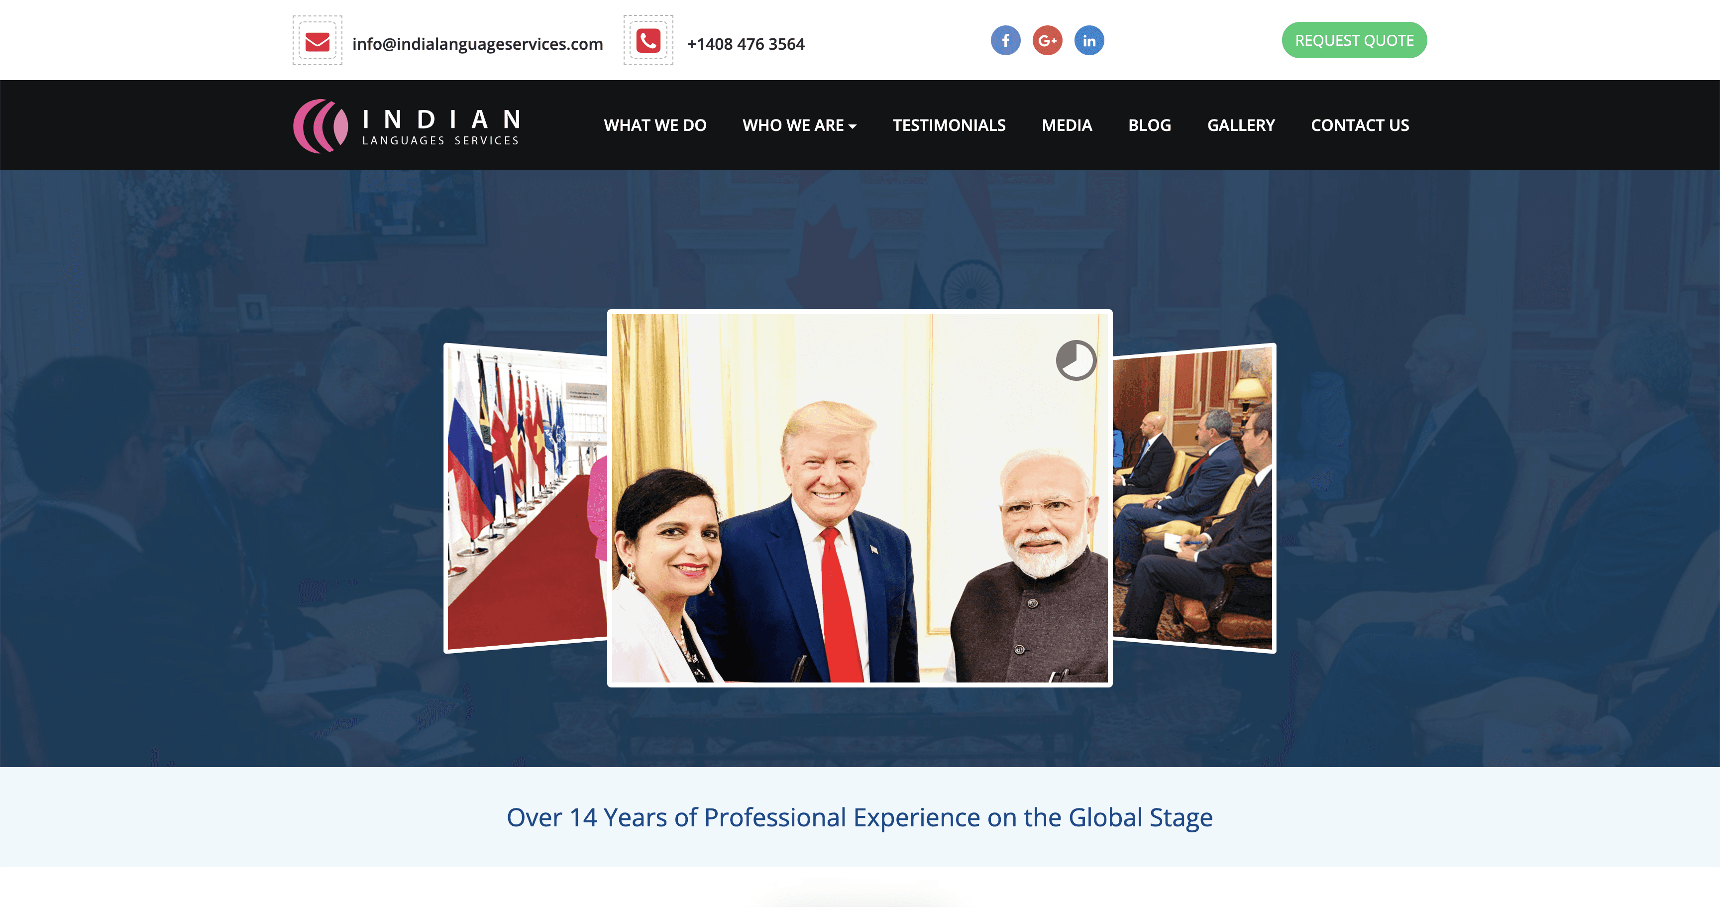Click the red envelope email icon
The image size is (1720, 907).
pyautogui.click(x=317, y=41)
